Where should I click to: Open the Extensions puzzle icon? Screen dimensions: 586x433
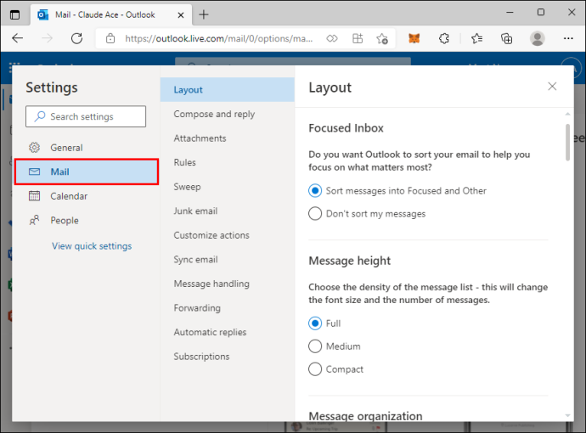pyautogui.click(x=444, y=38)
